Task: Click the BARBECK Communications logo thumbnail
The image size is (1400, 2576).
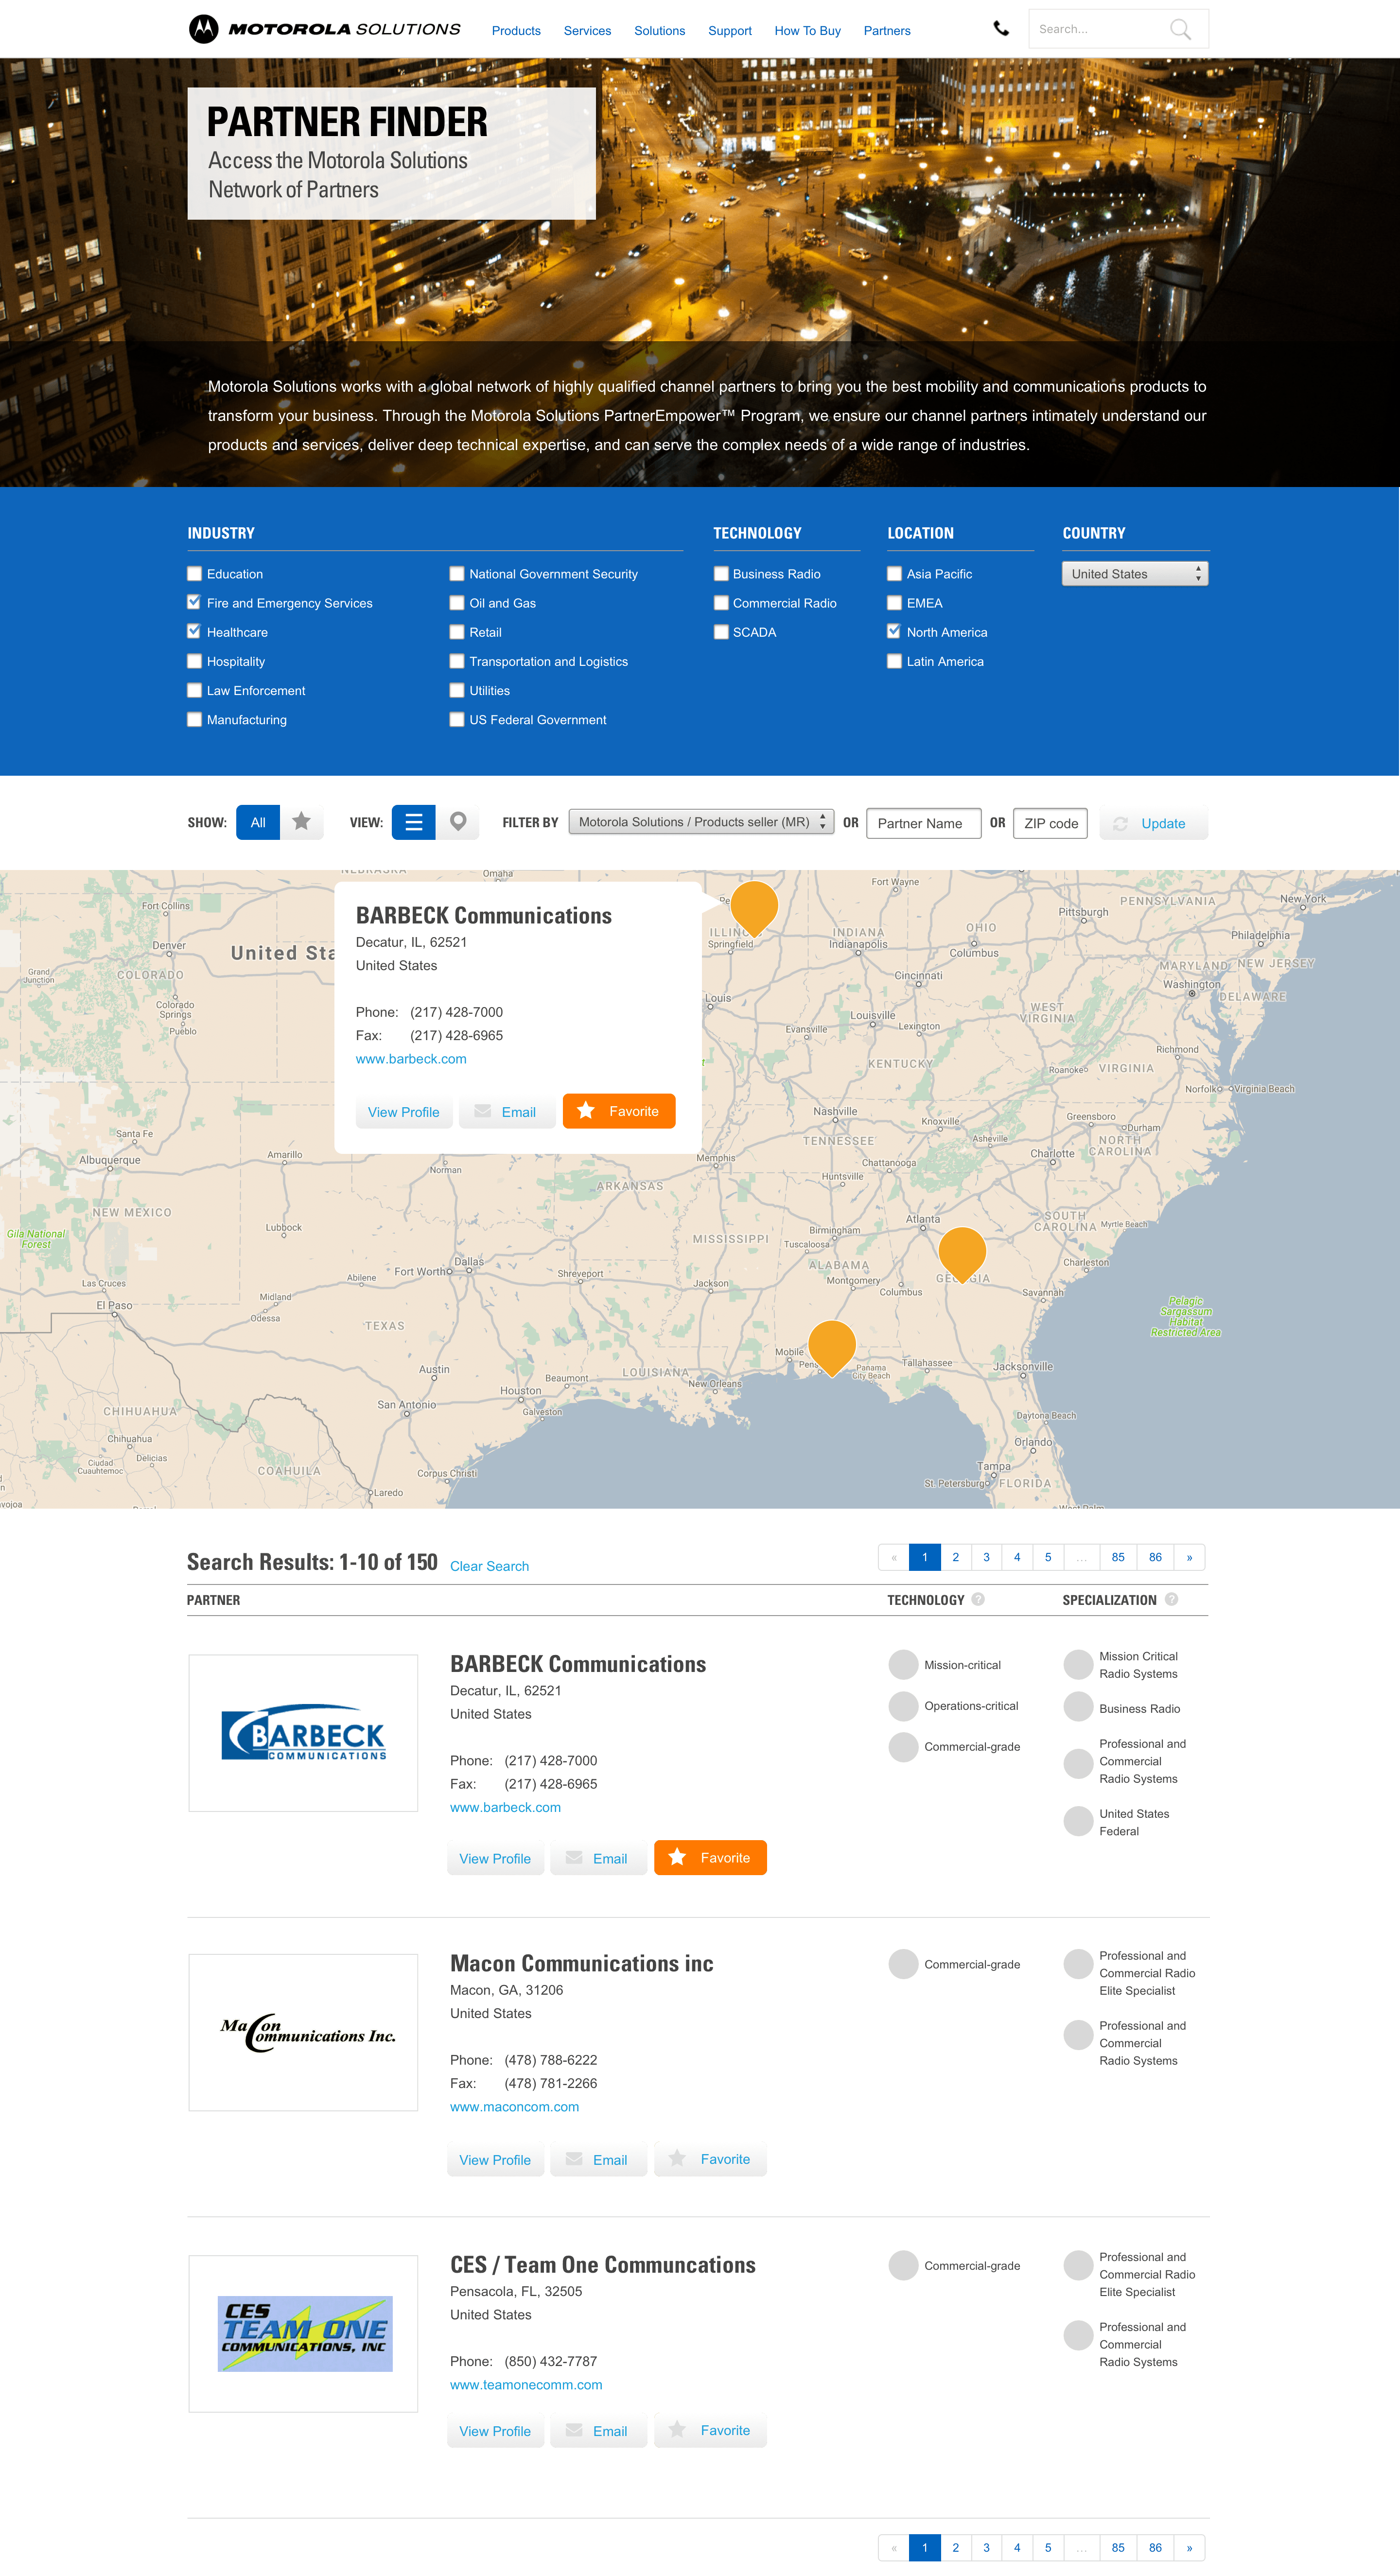Action: pyautogui.click(x=303, y=1733)
